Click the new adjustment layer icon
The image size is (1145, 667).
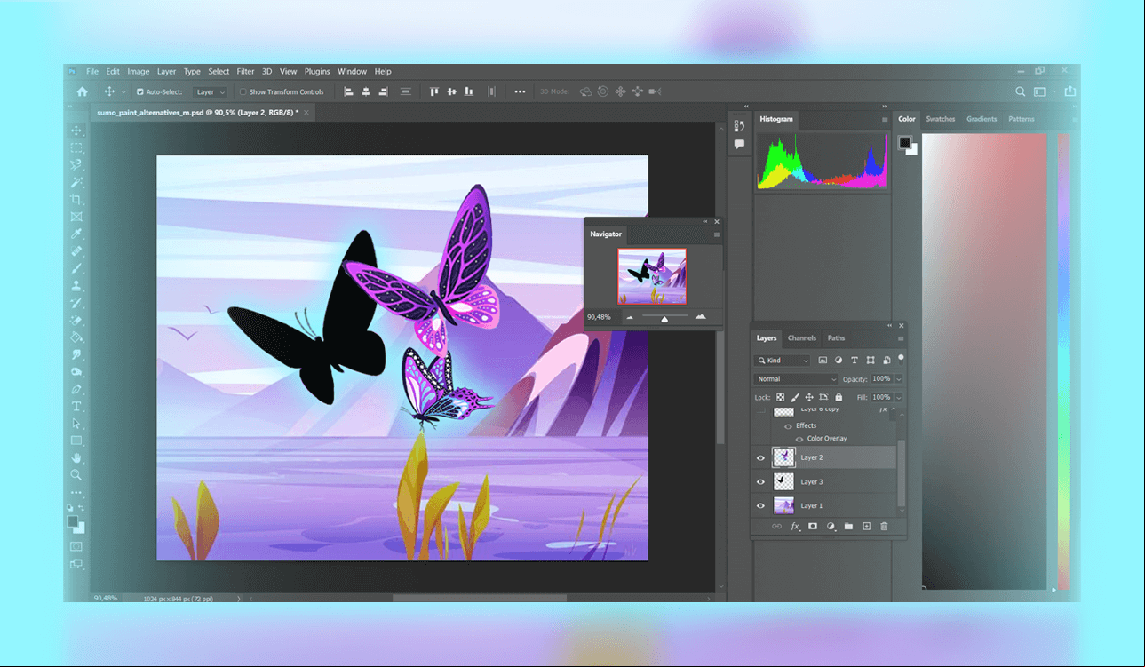click(x=831, y=527)
